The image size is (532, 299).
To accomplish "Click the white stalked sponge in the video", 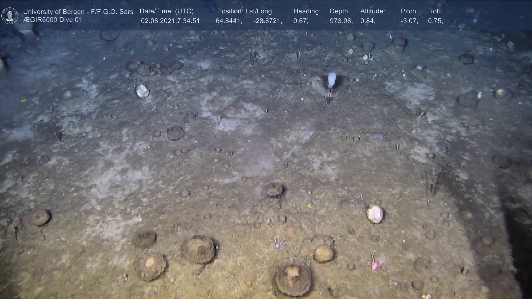I will tap(332, 79).
